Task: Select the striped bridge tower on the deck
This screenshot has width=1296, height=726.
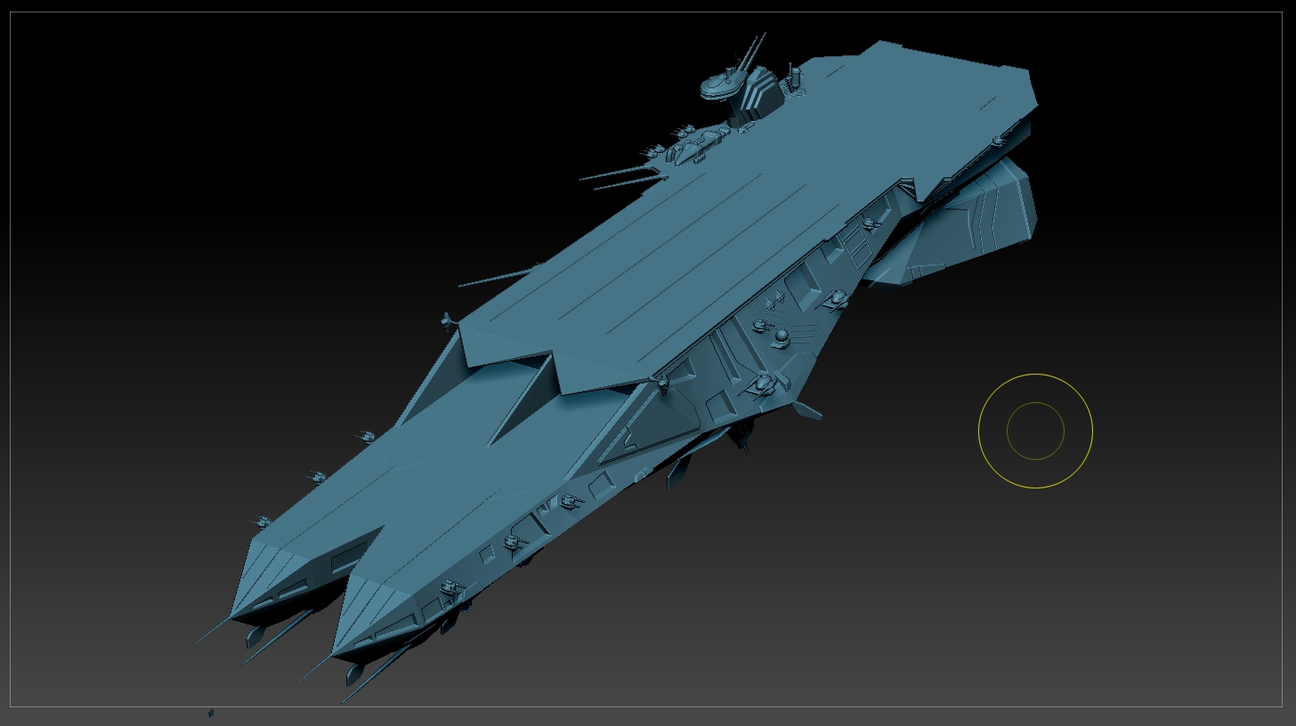Action: (x=758, y=94)
